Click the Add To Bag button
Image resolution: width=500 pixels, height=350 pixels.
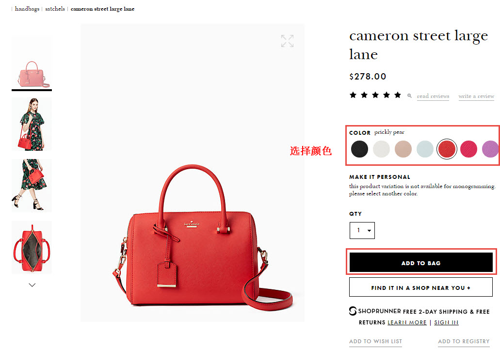tap(421, 263)
